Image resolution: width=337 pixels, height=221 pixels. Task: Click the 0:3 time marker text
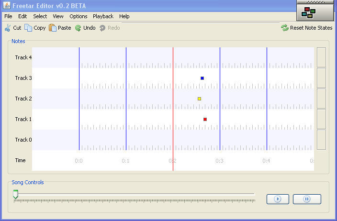point(219,161)
